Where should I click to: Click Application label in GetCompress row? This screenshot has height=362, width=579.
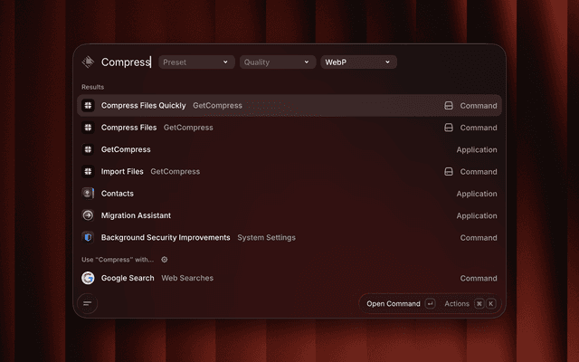(477, 149)
